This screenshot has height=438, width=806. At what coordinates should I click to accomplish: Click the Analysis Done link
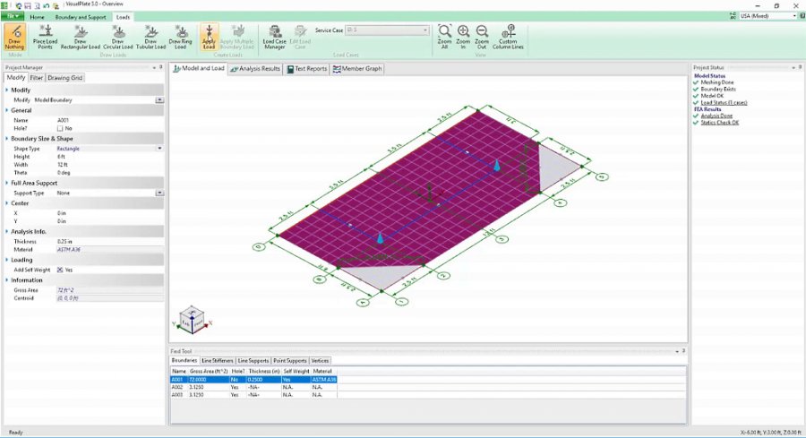tap(716, 116)
